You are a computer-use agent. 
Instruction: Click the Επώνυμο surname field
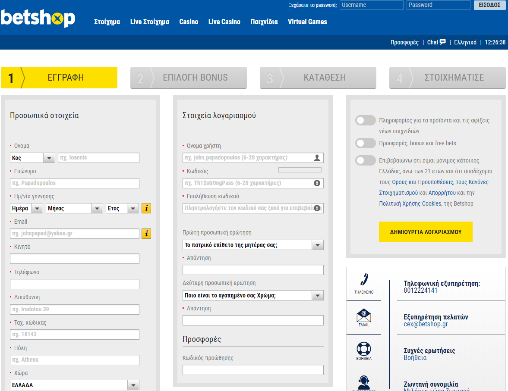pyautogui.click(x=75, y=183)
